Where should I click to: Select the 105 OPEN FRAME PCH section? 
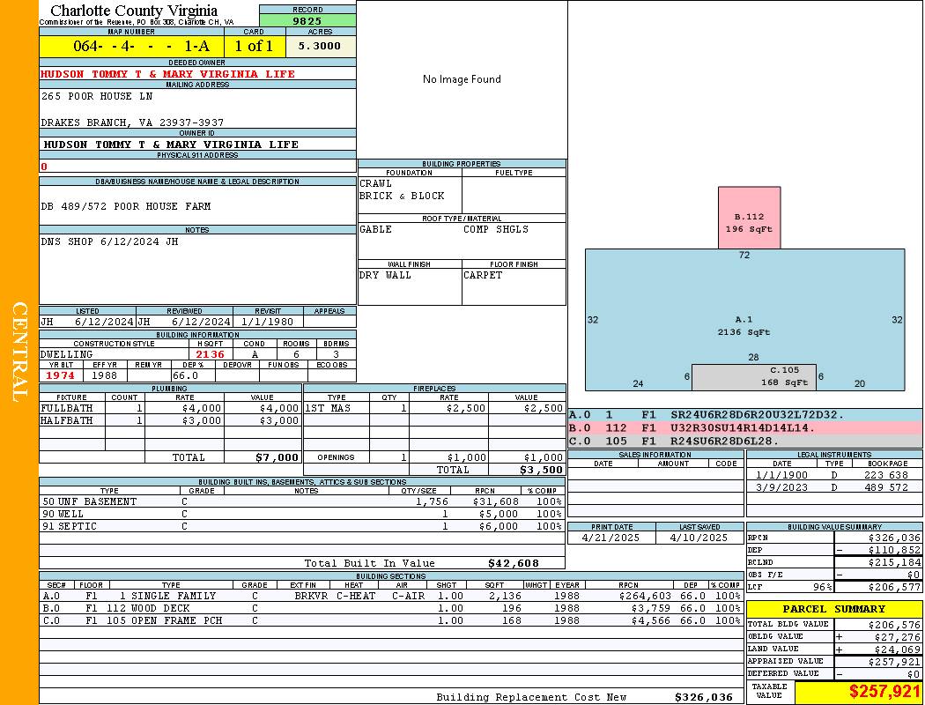click(164, 620)
